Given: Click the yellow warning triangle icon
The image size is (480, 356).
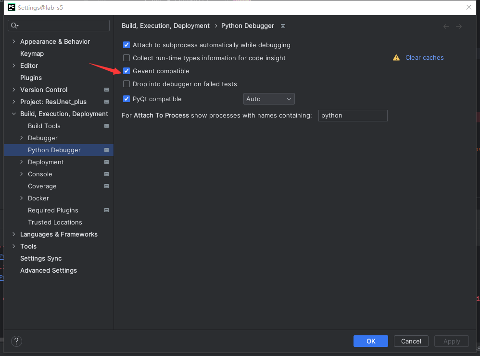Looking at the screenshot, I should click(396, 58).
